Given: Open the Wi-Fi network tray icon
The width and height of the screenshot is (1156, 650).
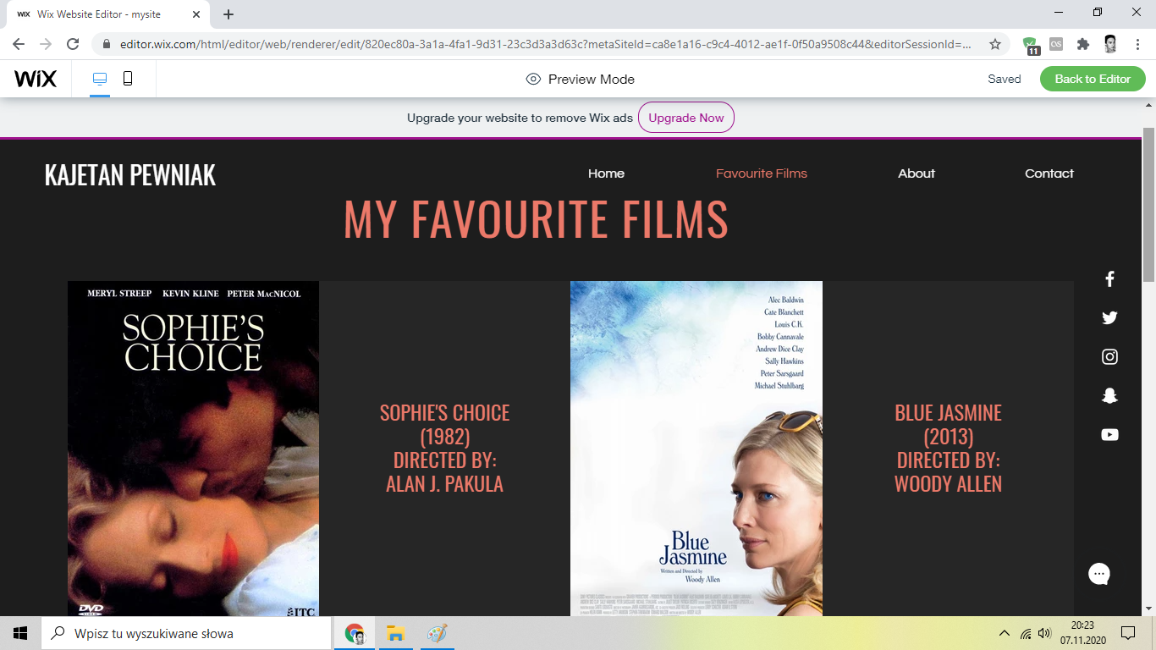Looking at the screenshot, I should click(x=1026, y=633).
